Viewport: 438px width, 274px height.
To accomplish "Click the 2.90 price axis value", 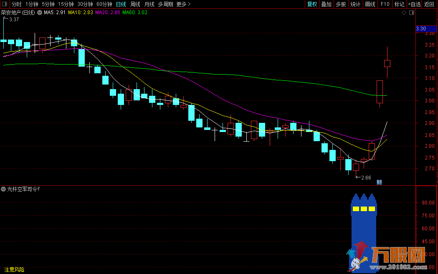I will tap(430, 123).
